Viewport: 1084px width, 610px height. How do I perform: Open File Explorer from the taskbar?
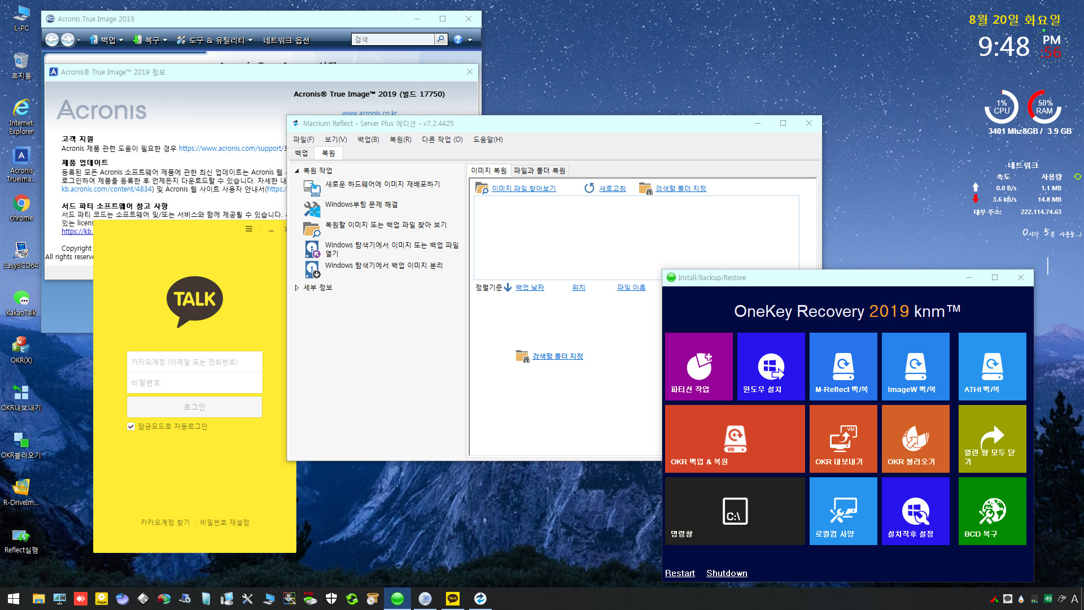[38, 599]
